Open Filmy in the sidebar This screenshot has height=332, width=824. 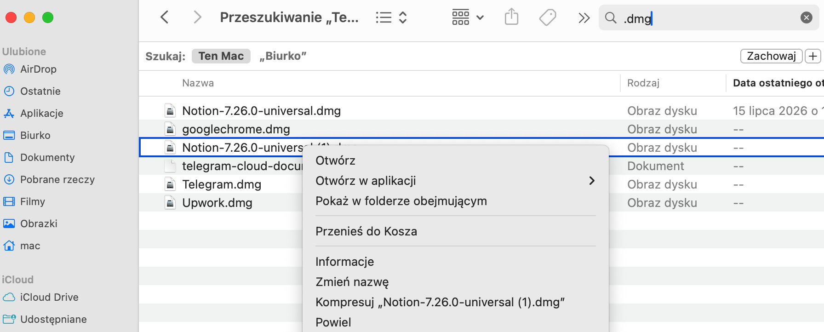click(x=33, y=201)
